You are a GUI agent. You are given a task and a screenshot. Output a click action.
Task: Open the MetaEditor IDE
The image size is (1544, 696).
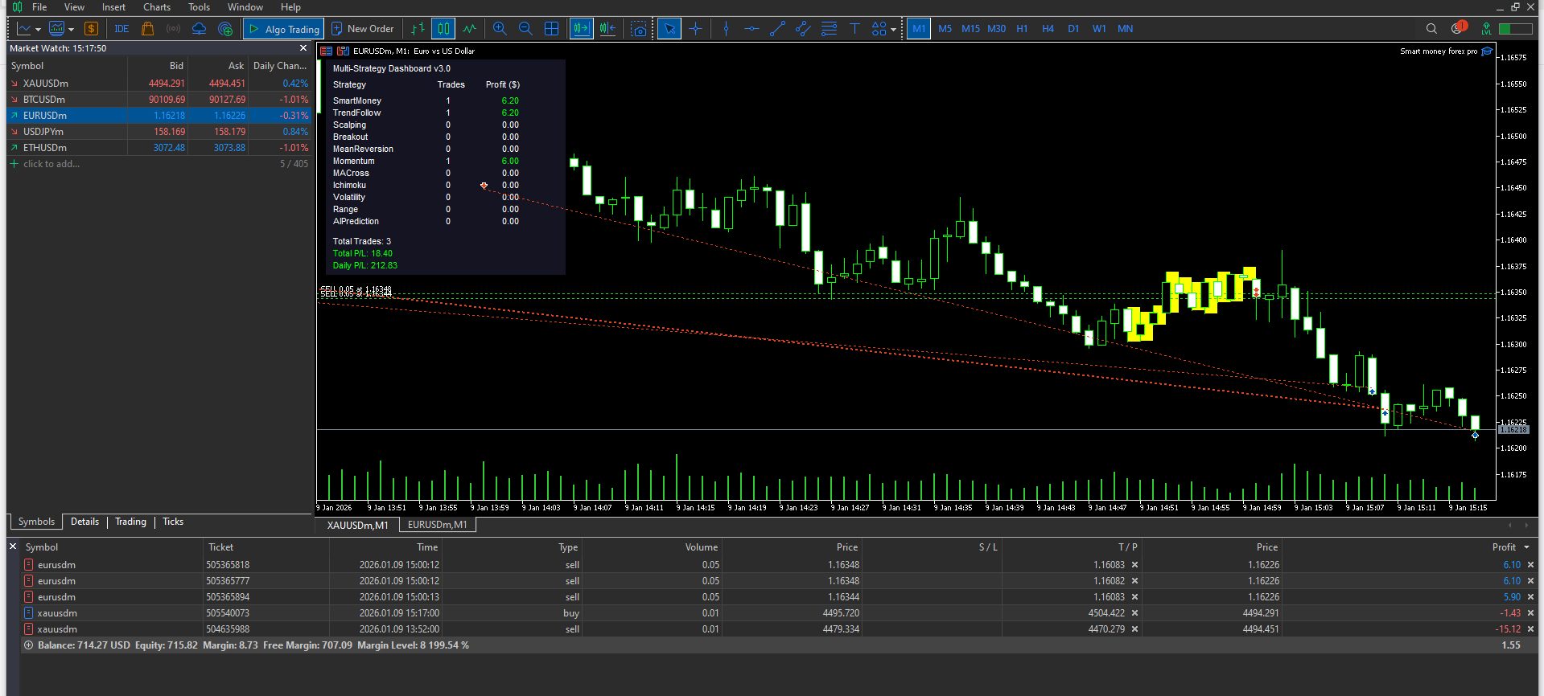click(121, 29)
